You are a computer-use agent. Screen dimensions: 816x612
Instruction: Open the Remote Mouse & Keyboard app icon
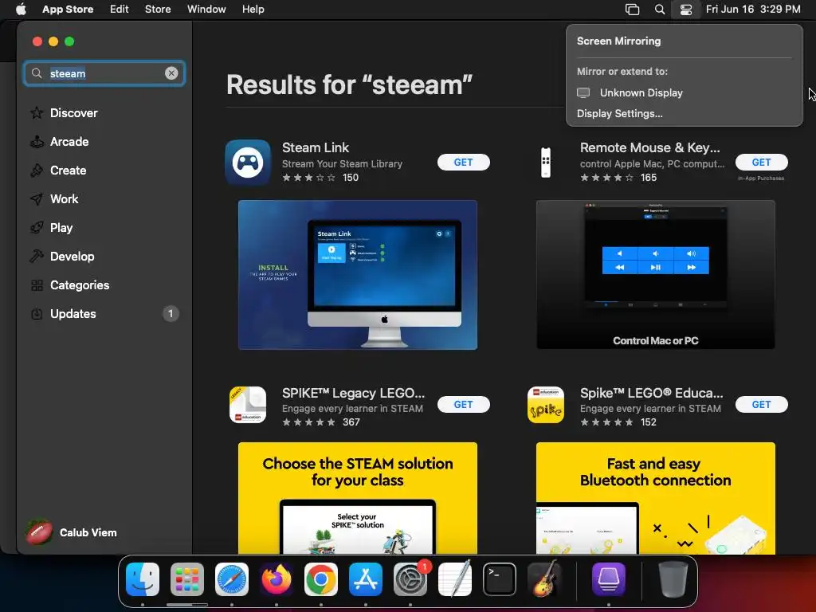coord(545,162)
